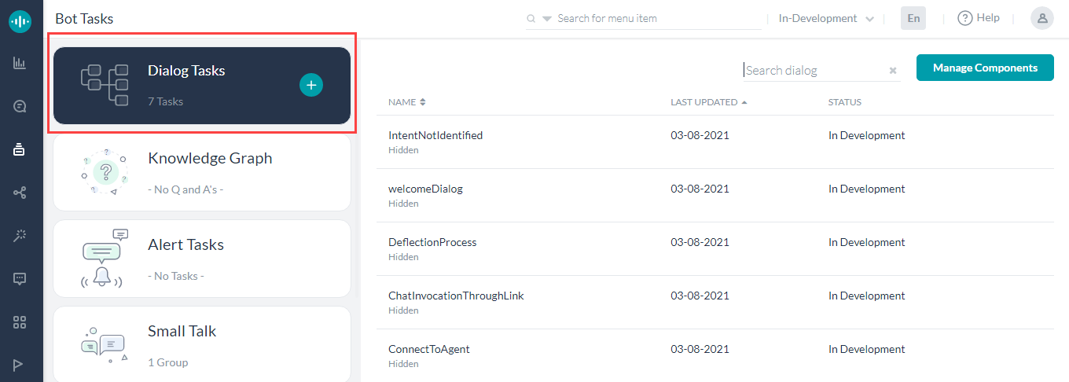Sort dialogs by NAME column
Viewport: 1069px width, 382px height.
click(x=406, y=102)
